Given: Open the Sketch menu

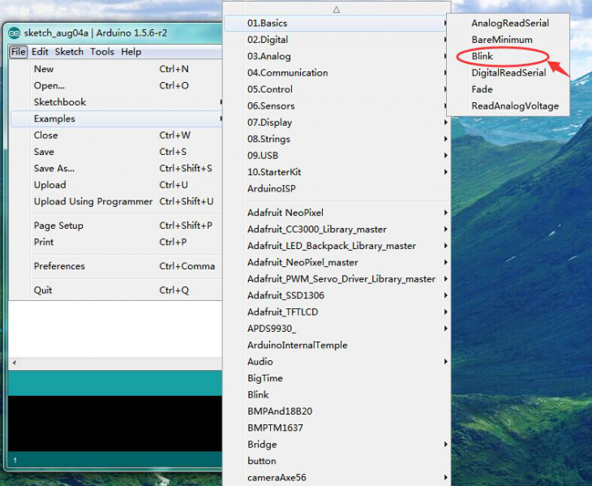Looking at the screenshot, I should click(69, 52).
